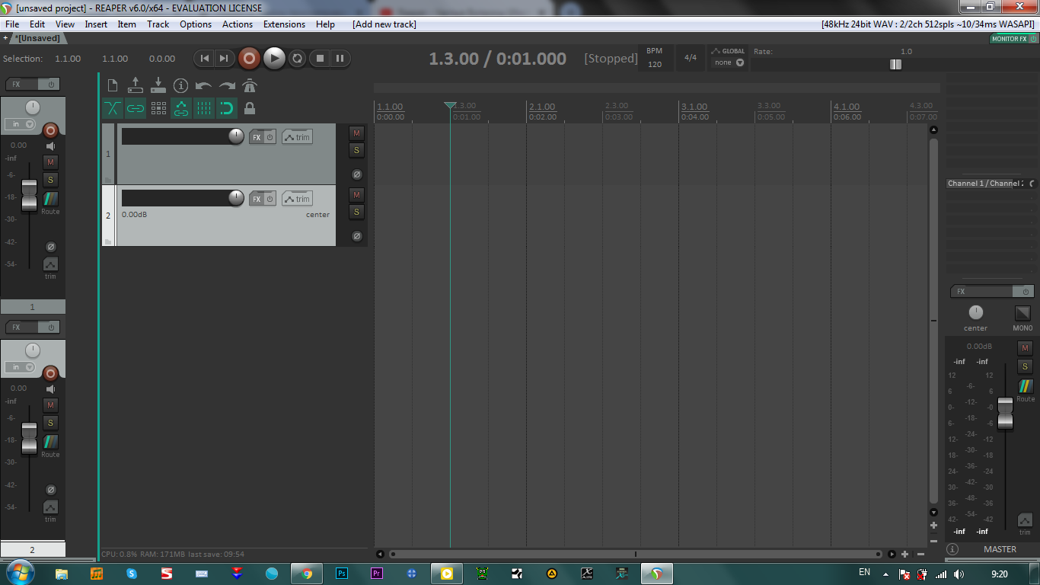1040x585 pixels.
Task: Create a new project from the toolbar
Action: coord(113,85)
